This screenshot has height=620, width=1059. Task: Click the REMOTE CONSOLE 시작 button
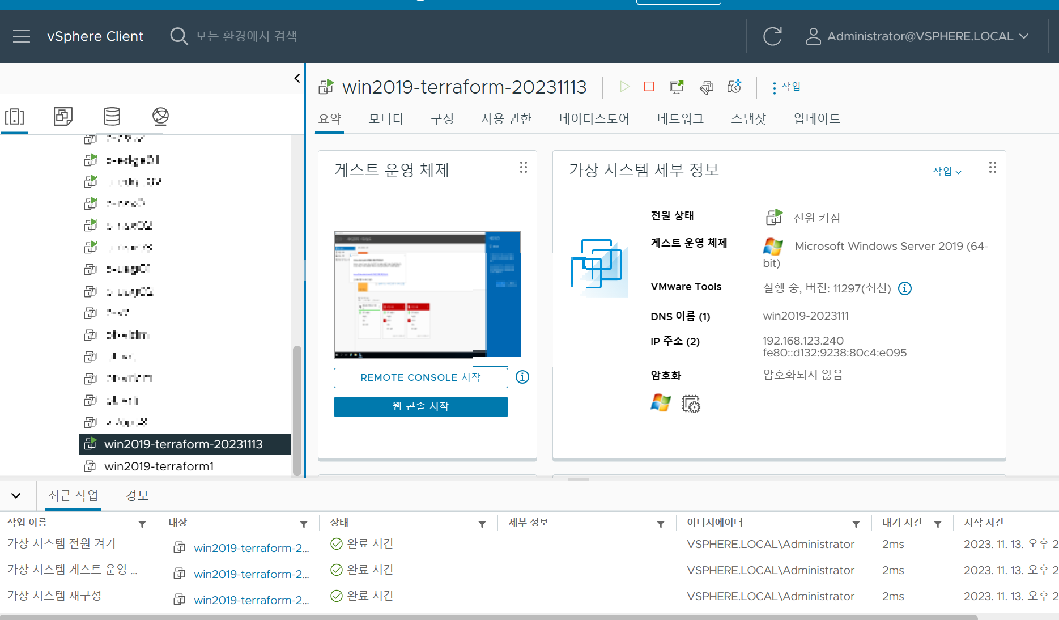pos(420,377)
